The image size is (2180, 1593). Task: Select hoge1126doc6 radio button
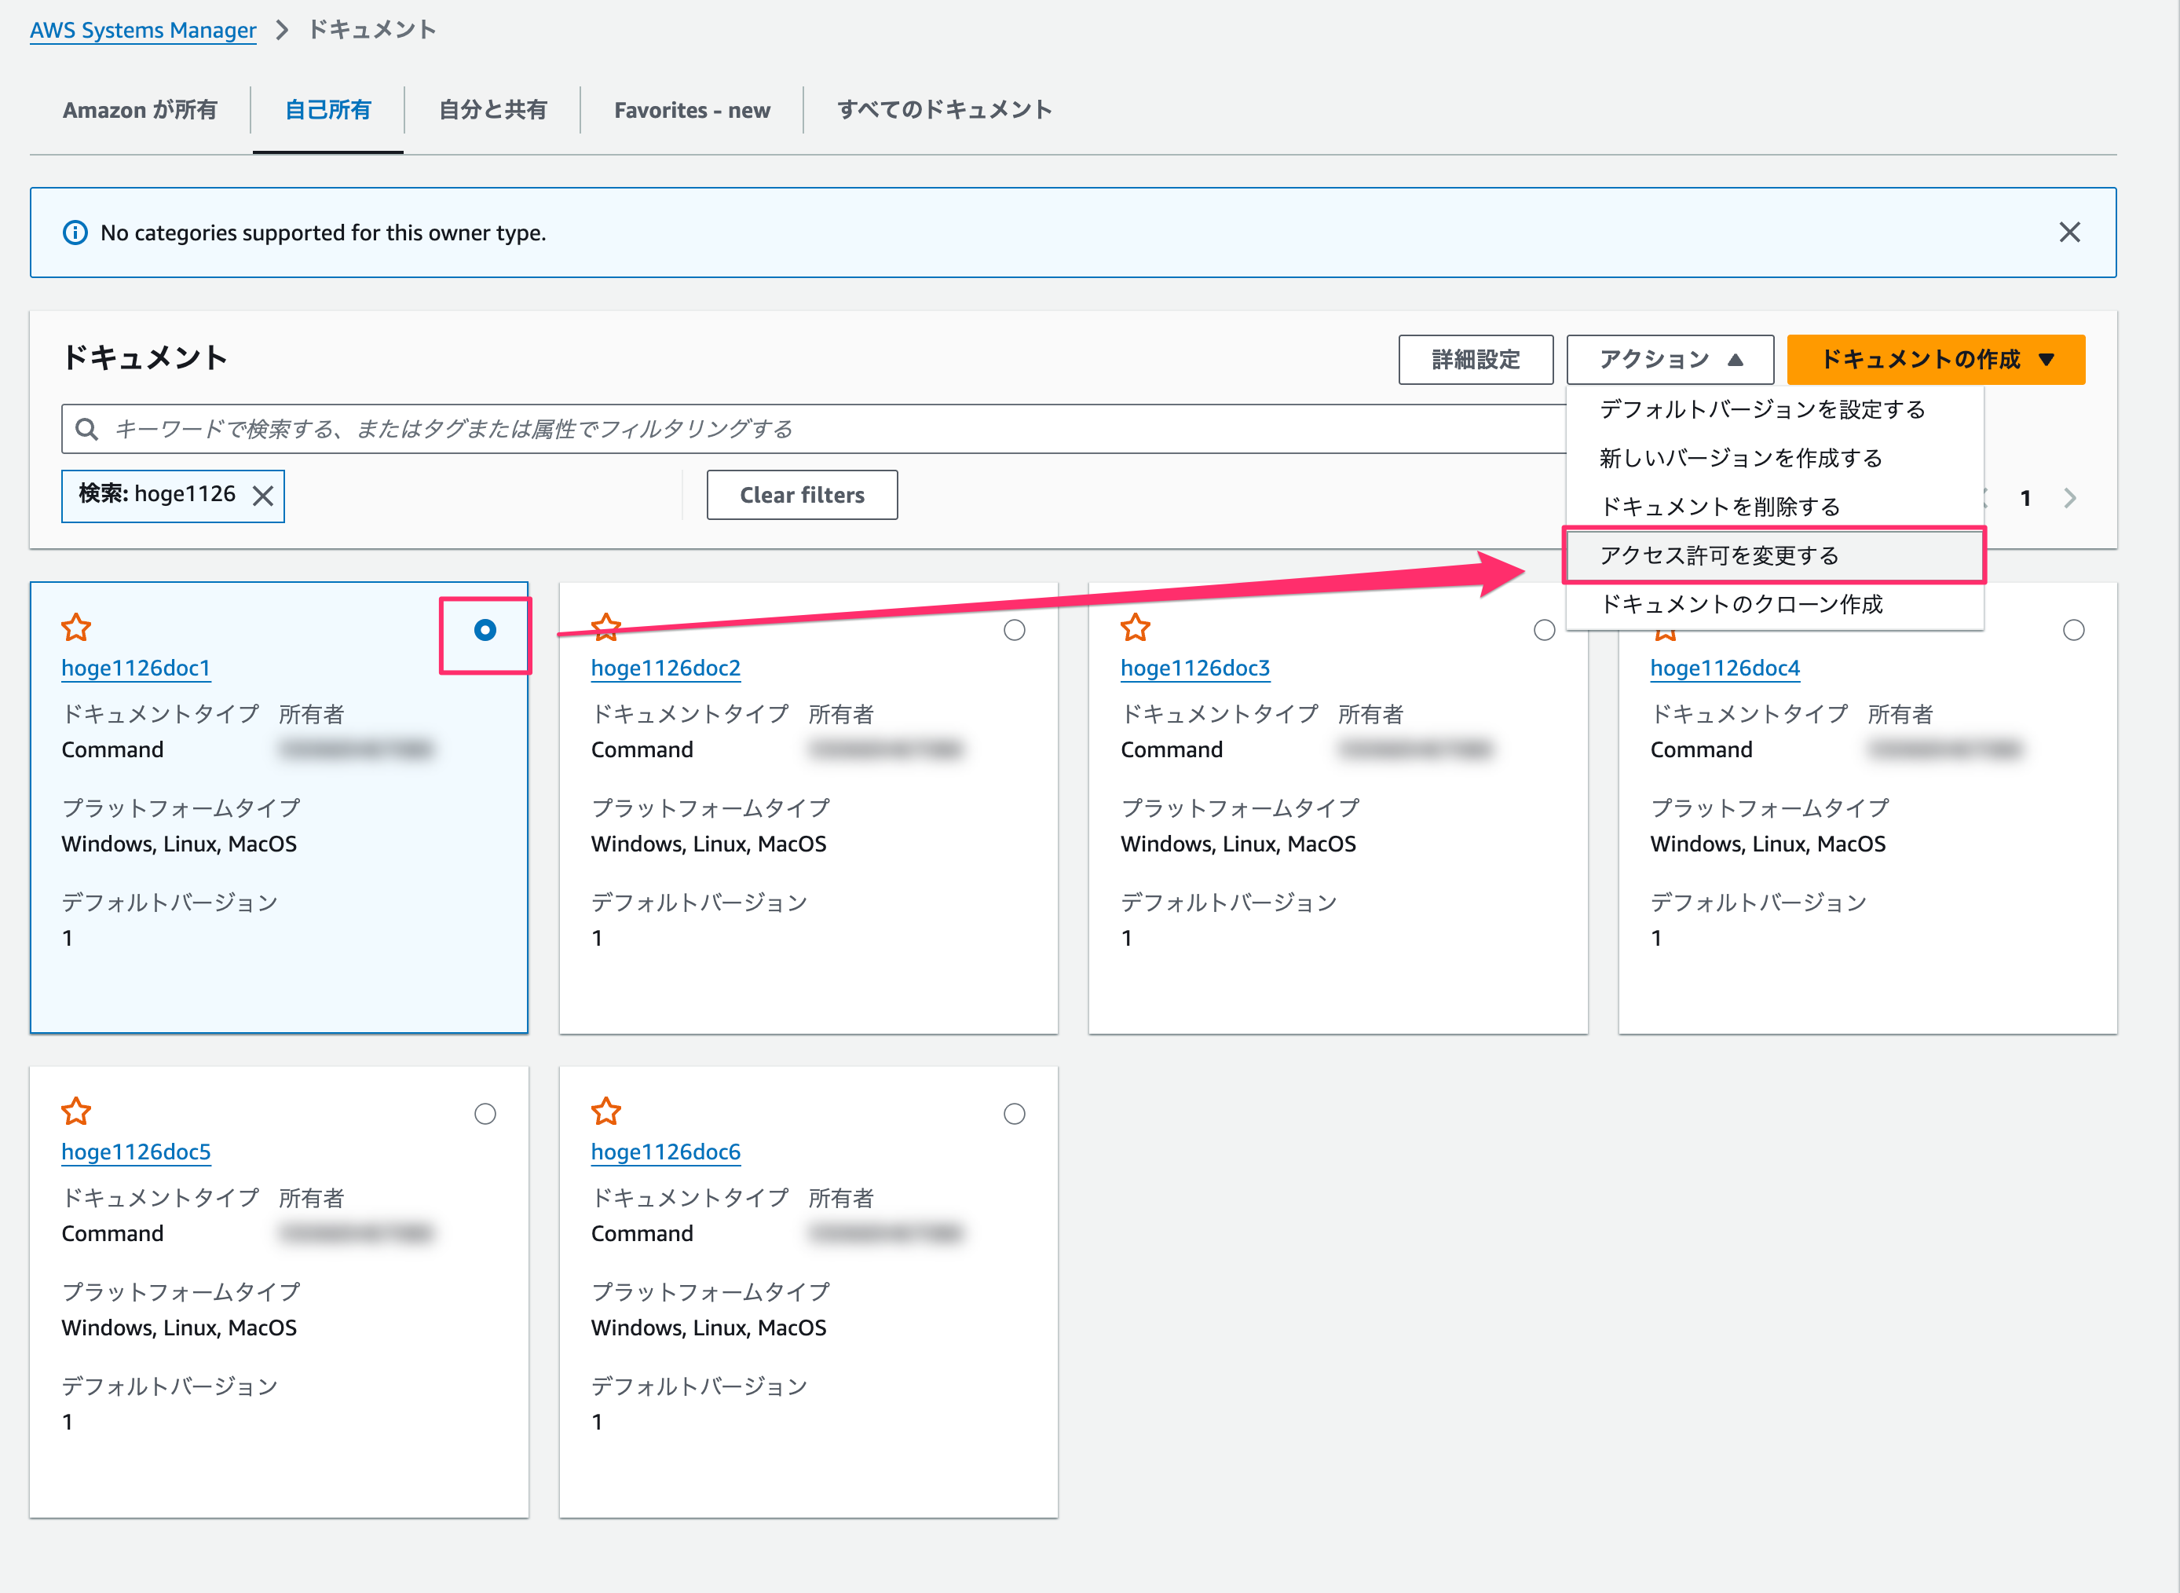click(x=1014, y=1114)
